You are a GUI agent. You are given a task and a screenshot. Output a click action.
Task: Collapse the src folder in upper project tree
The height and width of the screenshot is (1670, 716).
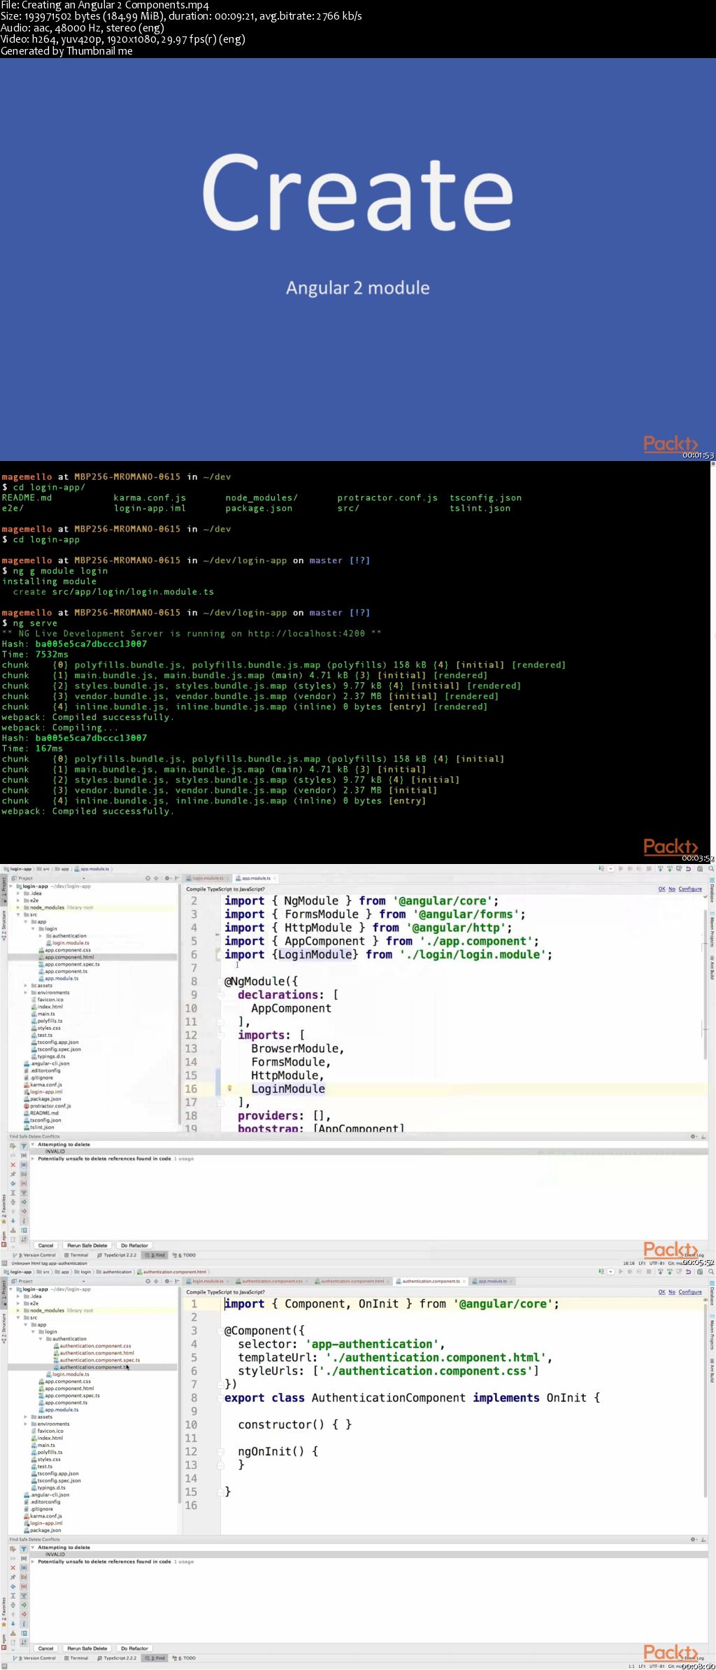[x=18, y=914]
